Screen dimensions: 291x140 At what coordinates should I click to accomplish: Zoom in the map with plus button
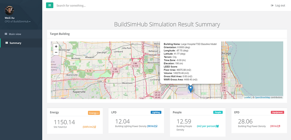[56, 47]
